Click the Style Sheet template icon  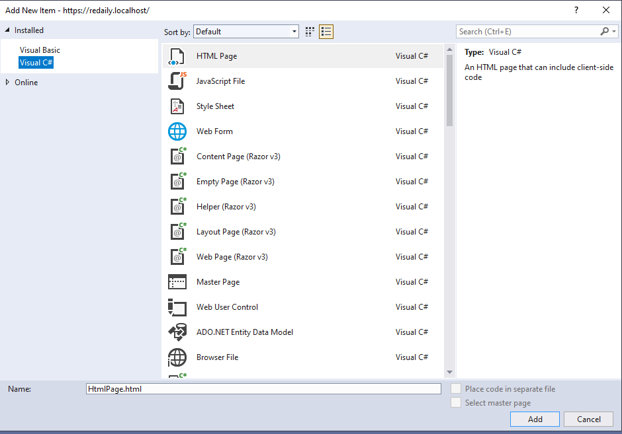pos(177,106)
